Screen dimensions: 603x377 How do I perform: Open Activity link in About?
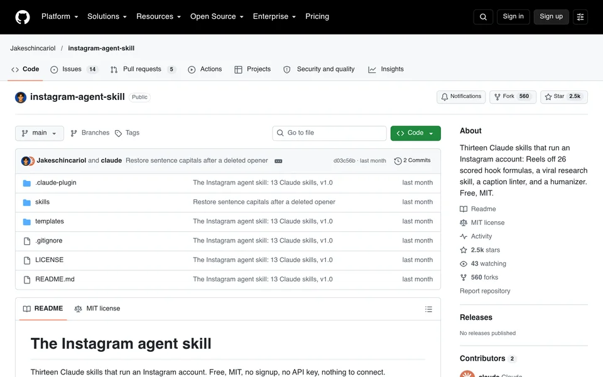[x=476, y=236]
